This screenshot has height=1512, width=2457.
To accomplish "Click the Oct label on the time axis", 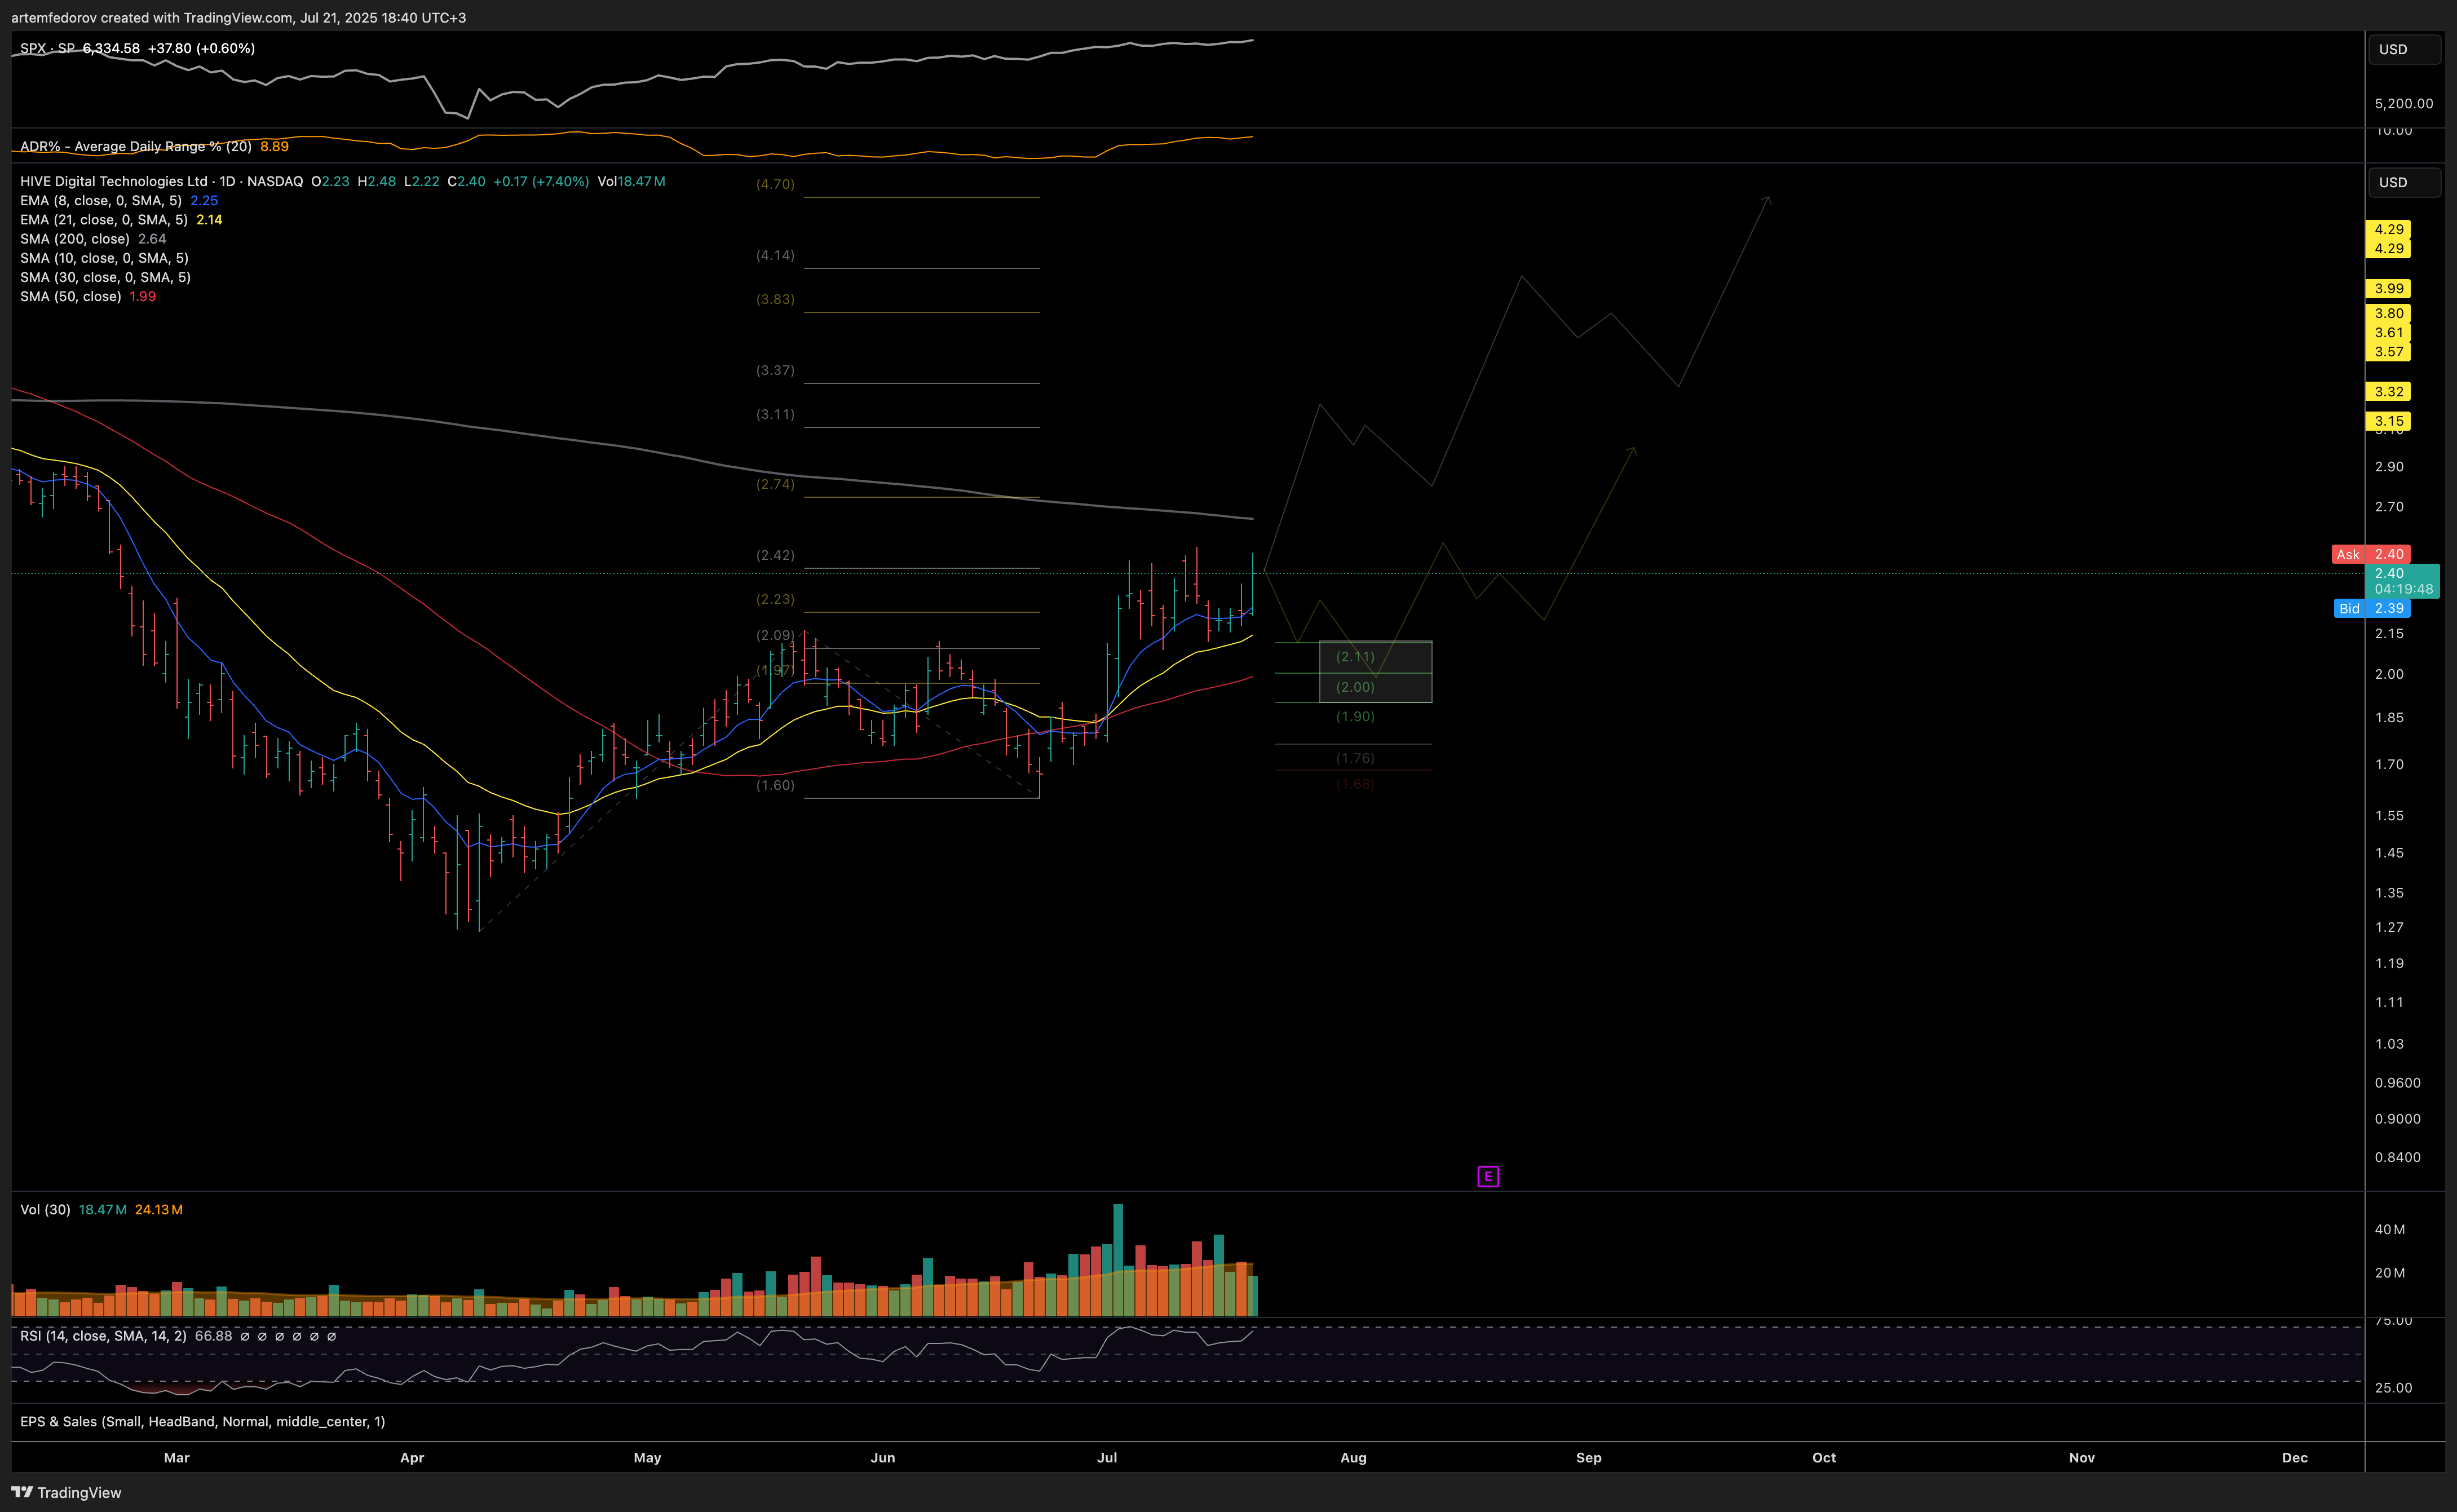I will (x=1824, y=1457).
